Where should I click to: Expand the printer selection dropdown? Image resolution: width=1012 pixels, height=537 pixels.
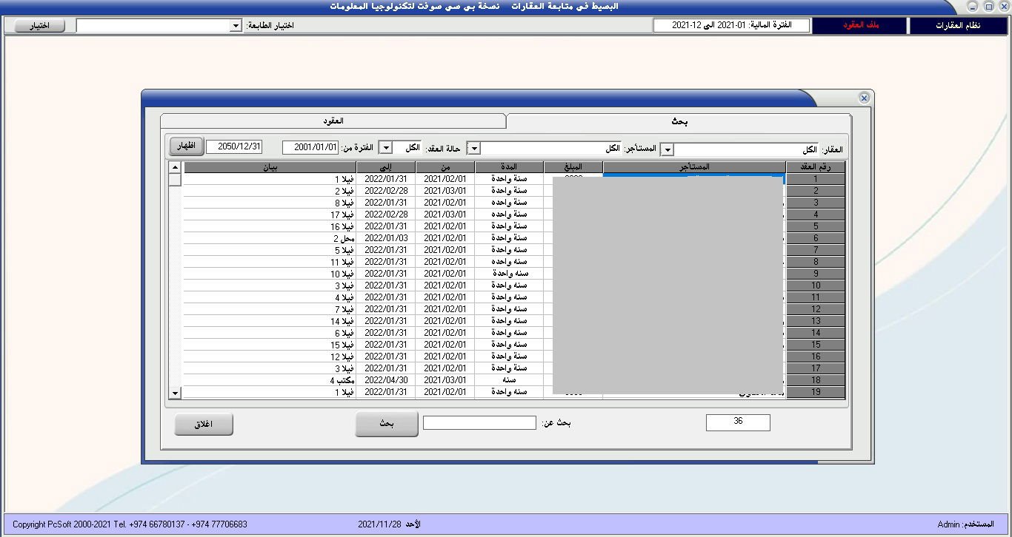(x=235, y=26)
